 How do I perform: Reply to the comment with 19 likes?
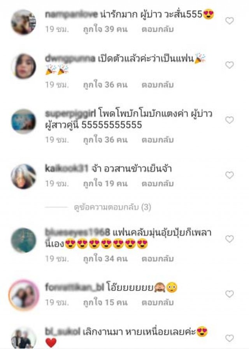click(x=158, y=183)
